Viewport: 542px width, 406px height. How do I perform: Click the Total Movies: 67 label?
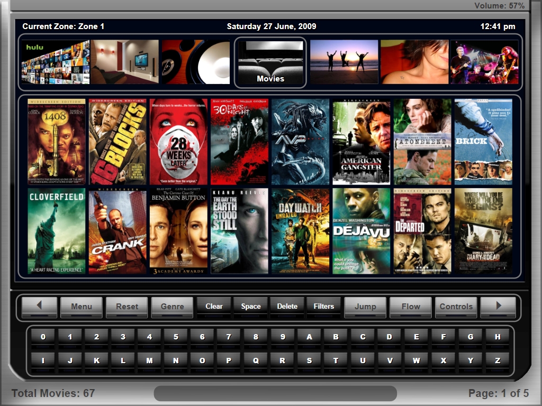[x=53, y=393]
